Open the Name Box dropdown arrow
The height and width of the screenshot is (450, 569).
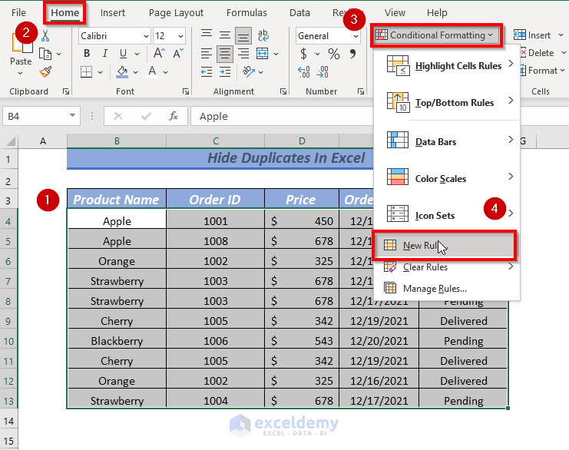(x=73, y=116)
